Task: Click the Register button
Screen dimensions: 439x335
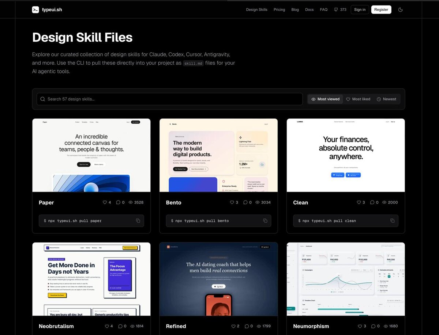Action: click(381, 9)
